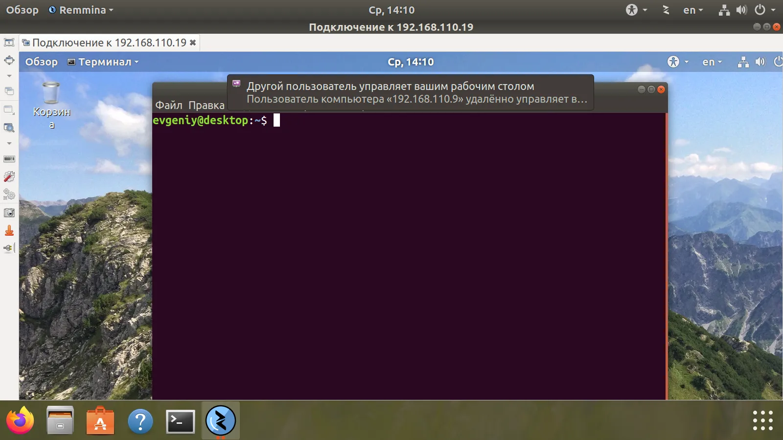Open local clock 'Ср, 14:10' calendar
The height and width of the screenshot is (440, 783).
(391, 10)
